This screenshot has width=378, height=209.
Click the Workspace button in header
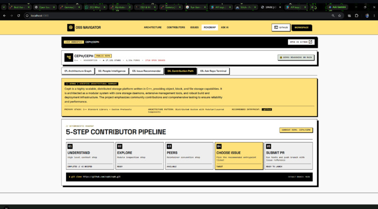[302, 28]
